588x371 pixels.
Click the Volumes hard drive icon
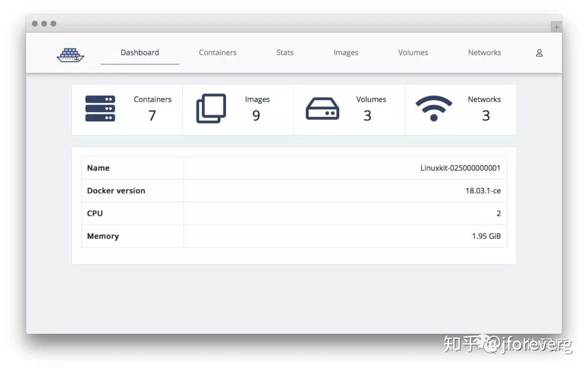322,109
